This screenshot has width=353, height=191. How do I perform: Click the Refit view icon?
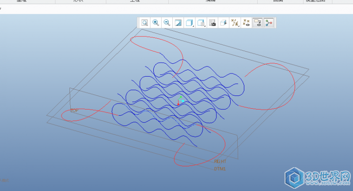[x=144, y=22]
